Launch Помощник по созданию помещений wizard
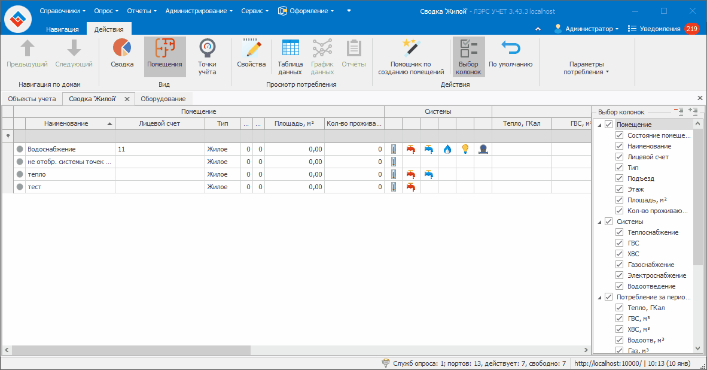The height and width of the screenshot is (370, 707). tap(411, 56)
